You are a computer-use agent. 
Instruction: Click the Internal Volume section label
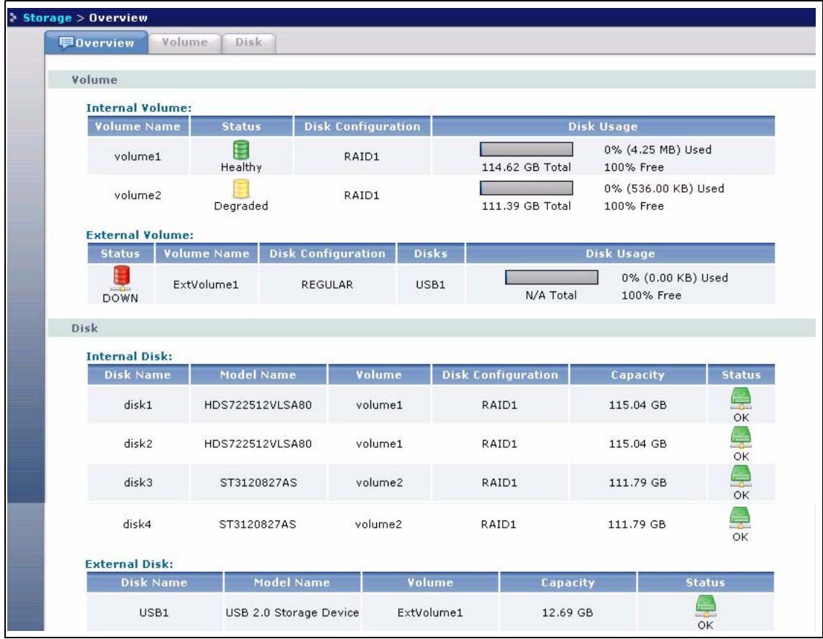(139, 108)
